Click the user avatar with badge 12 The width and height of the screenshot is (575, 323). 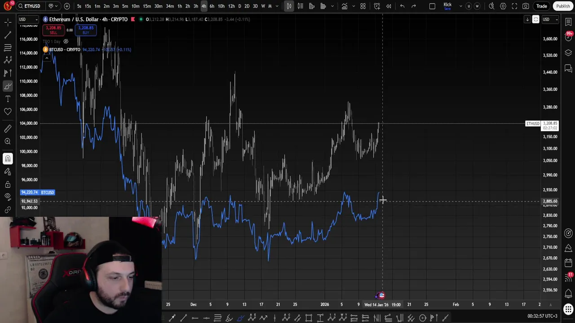coord(7,6)
